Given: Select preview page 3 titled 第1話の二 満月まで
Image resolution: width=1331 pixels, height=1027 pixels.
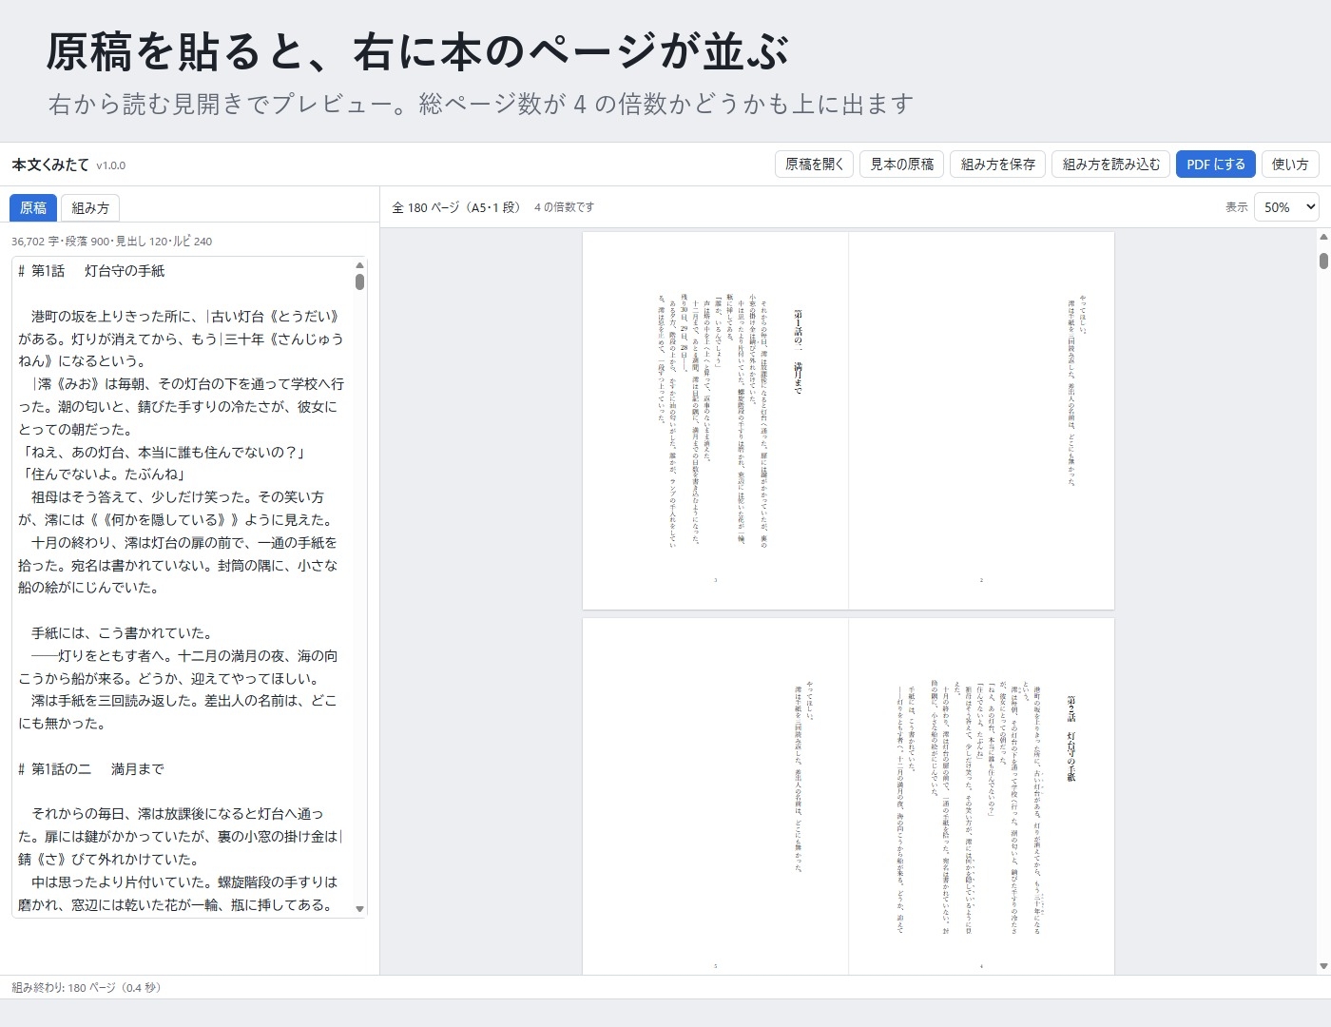Looking at the screenshot, I should [x=715, y=420].
